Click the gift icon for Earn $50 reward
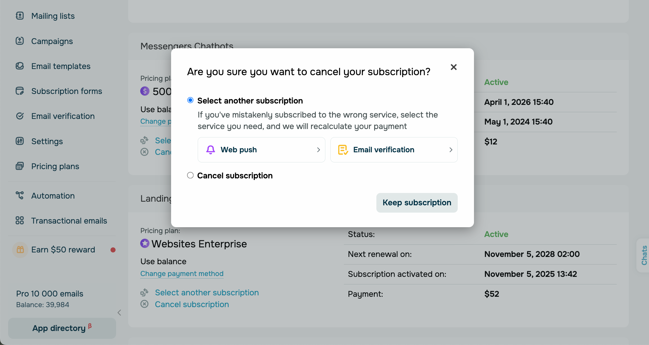This screenshot has width=649, height=345. [20, 250]
